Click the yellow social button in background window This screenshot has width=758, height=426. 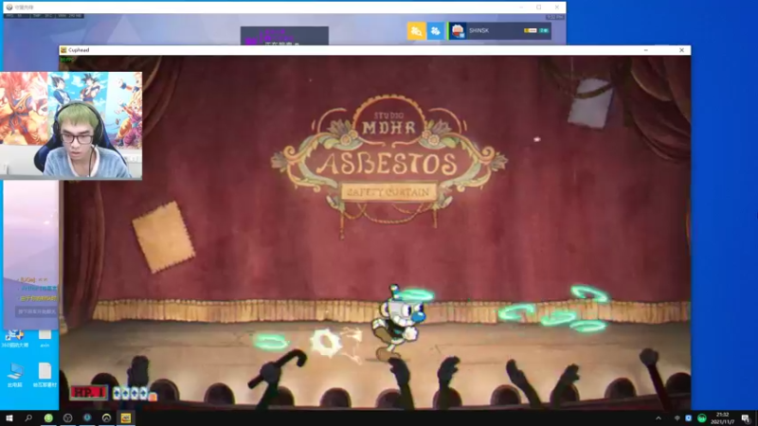[x=416, y=31]
